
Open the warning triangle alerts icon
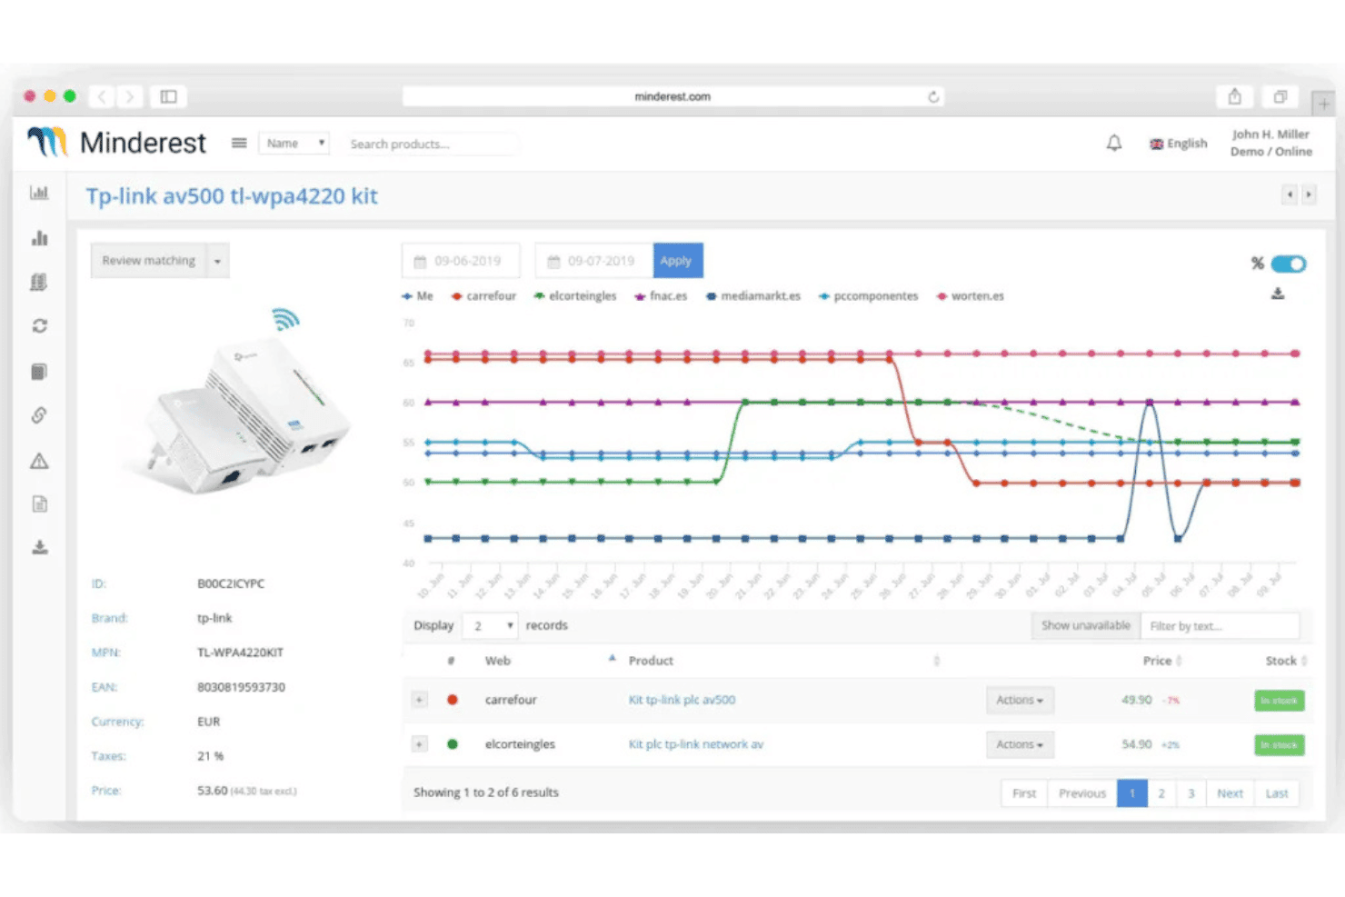pos(39,461)
